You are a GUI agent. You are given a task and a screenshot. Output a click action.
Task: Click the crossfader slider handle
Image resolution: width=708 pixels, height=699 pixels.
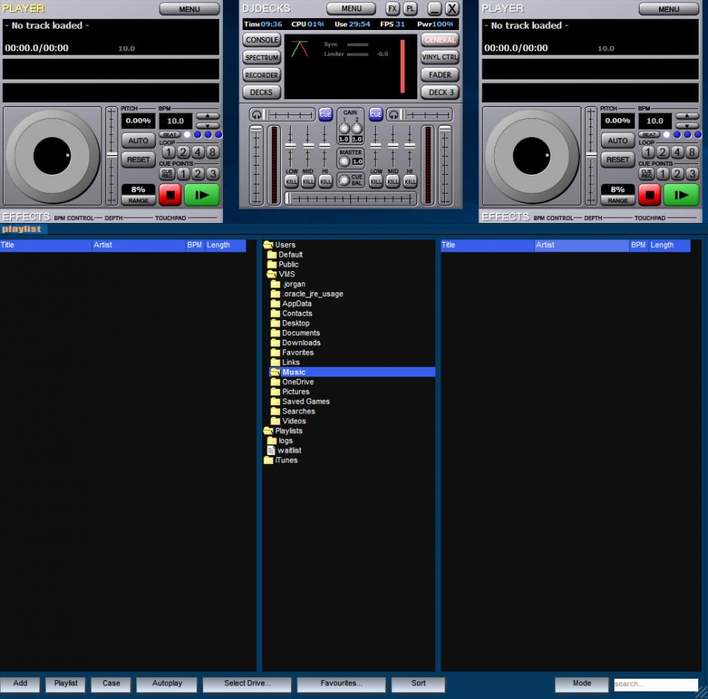coord(288,198)
